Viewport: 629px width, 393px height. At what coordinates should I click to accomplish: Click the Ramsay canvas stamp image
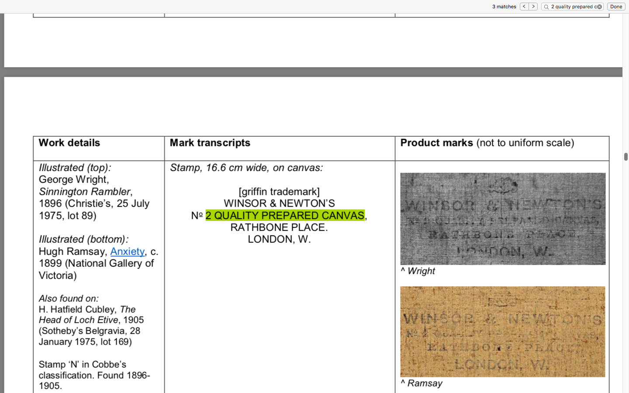(503, 332)
